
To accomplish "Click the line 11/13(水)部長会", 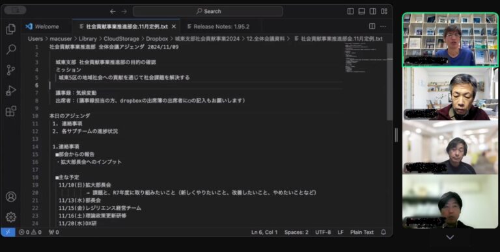I will click(x=79, y=201).
